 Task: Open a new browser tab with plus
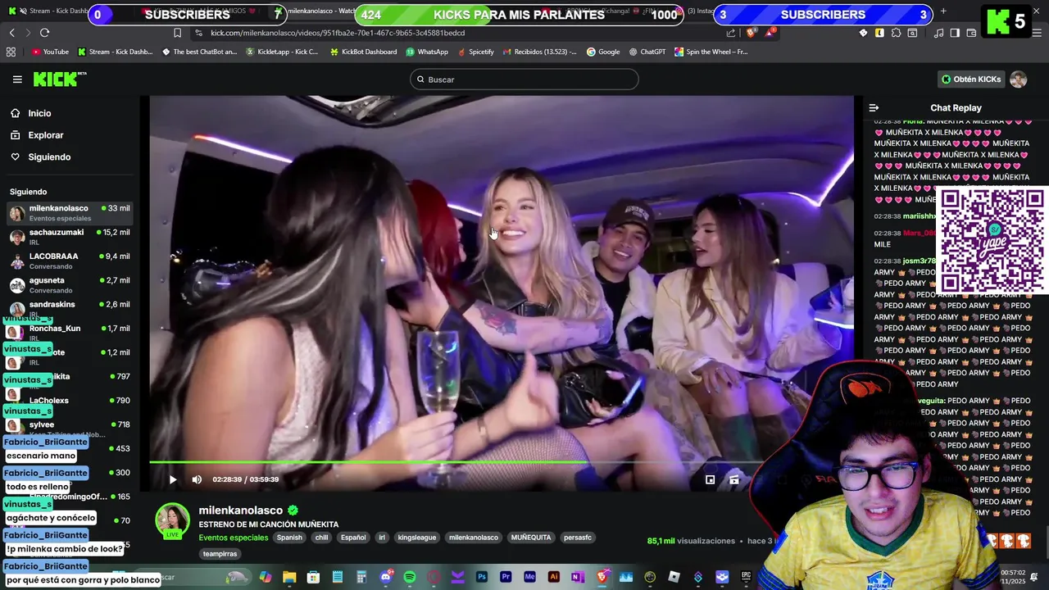click(943, 11)
